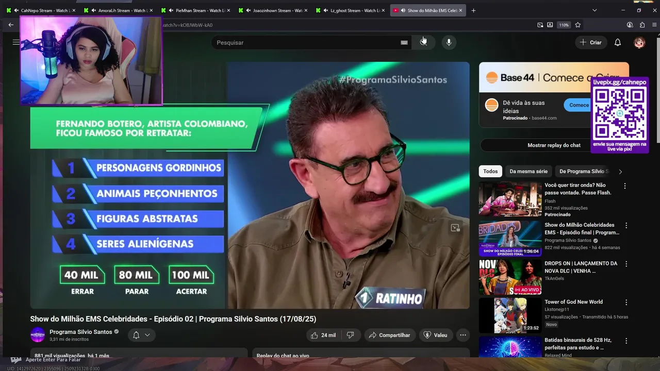Open options for the Flash sponsored video
The height and width of the screenshot is (371, 660).
point(625,186)
